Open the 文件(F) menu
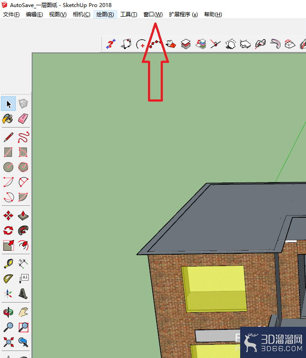 coord(11,15)
